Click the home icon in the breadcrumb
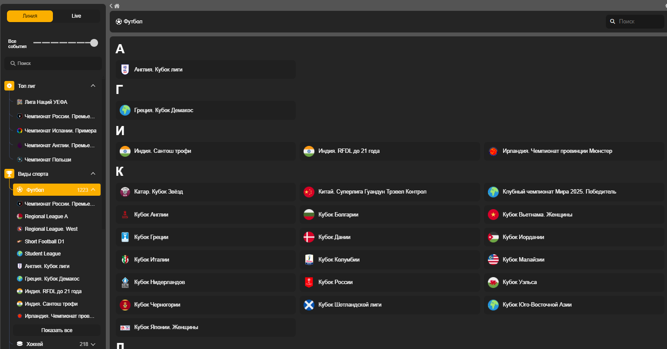667x349 pixels. (x=117, y=6)
